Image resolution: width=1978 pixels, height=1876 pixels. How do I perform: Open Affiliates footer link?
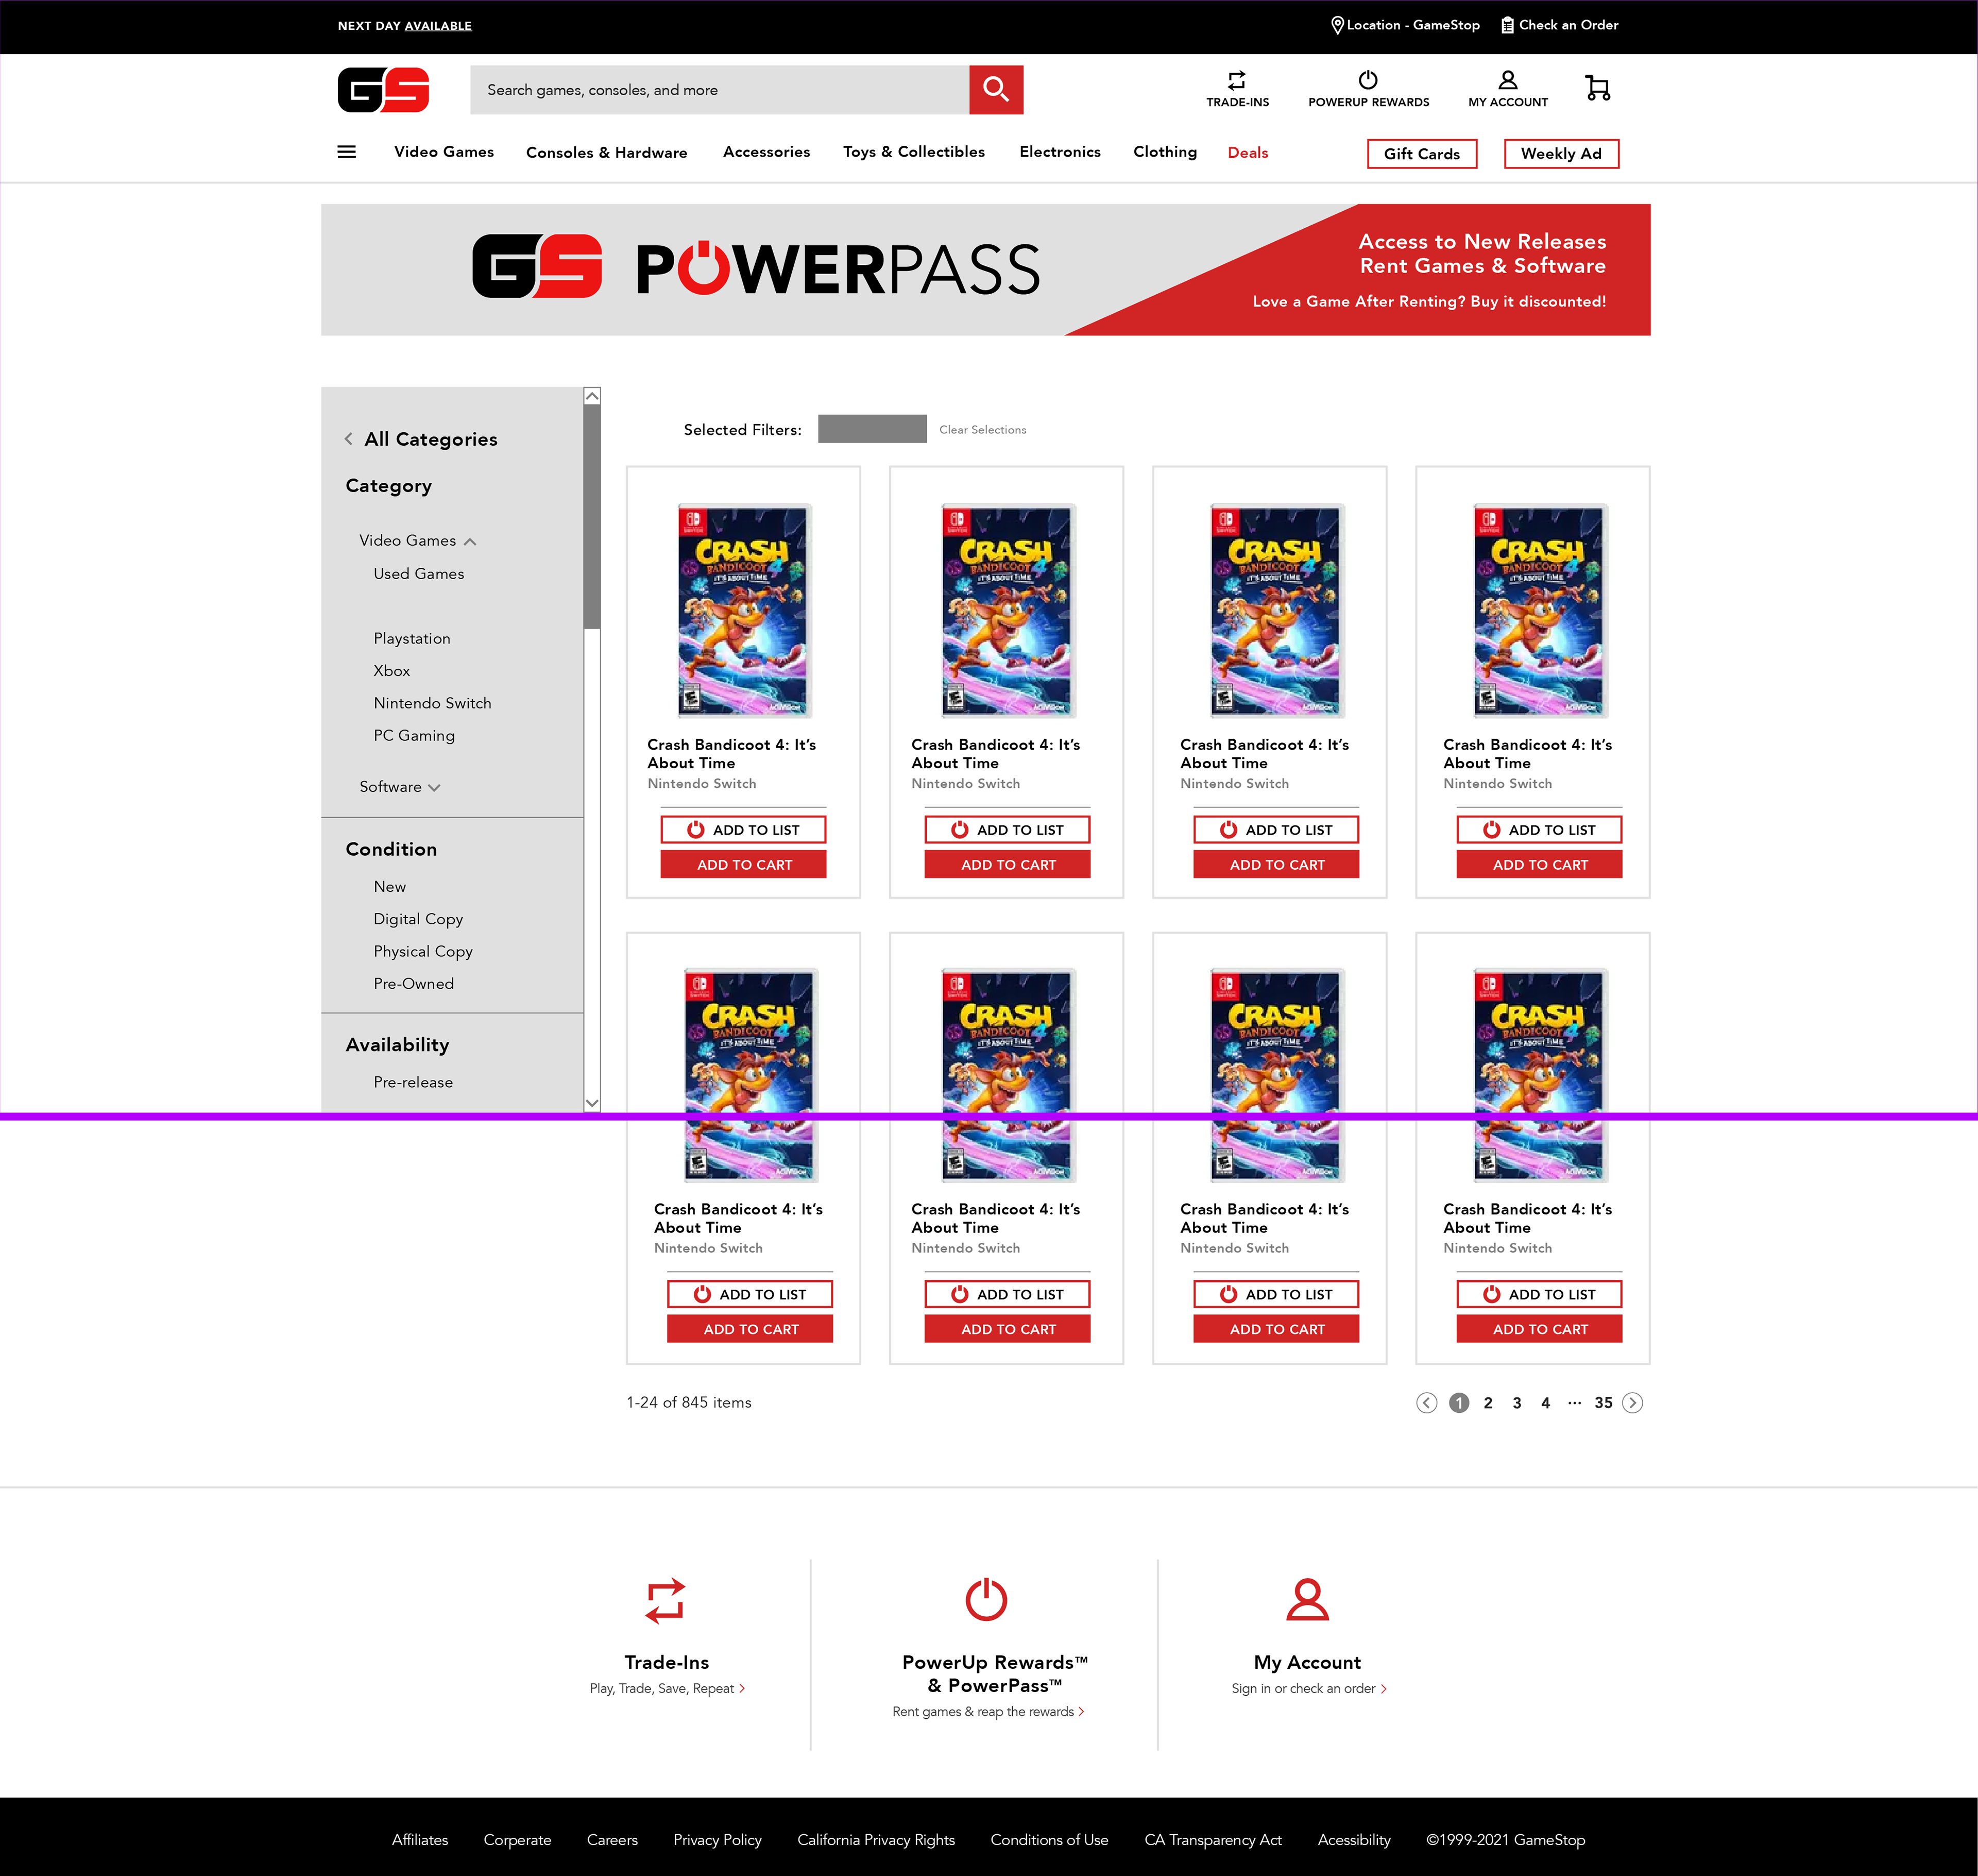420,1840
